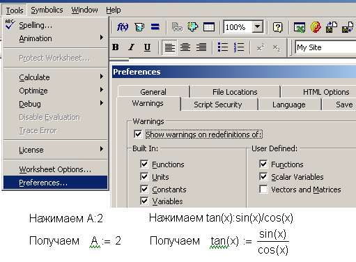
Task: Open the Help menu
Action: coord(114,10)
